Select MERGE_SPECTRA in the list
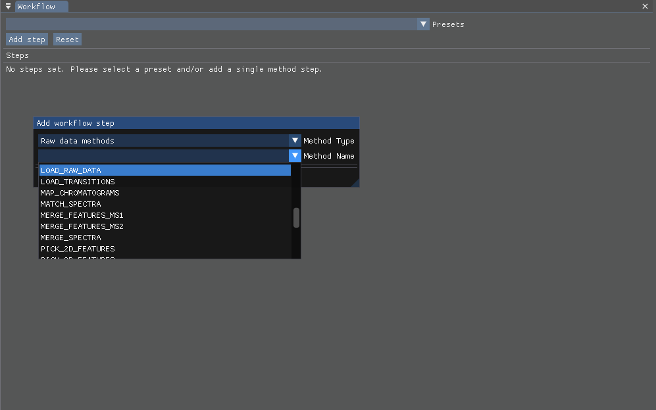Image resolution: width=656 pixels, height=410 pixels. pyautogui.click(x=165, y=238)
